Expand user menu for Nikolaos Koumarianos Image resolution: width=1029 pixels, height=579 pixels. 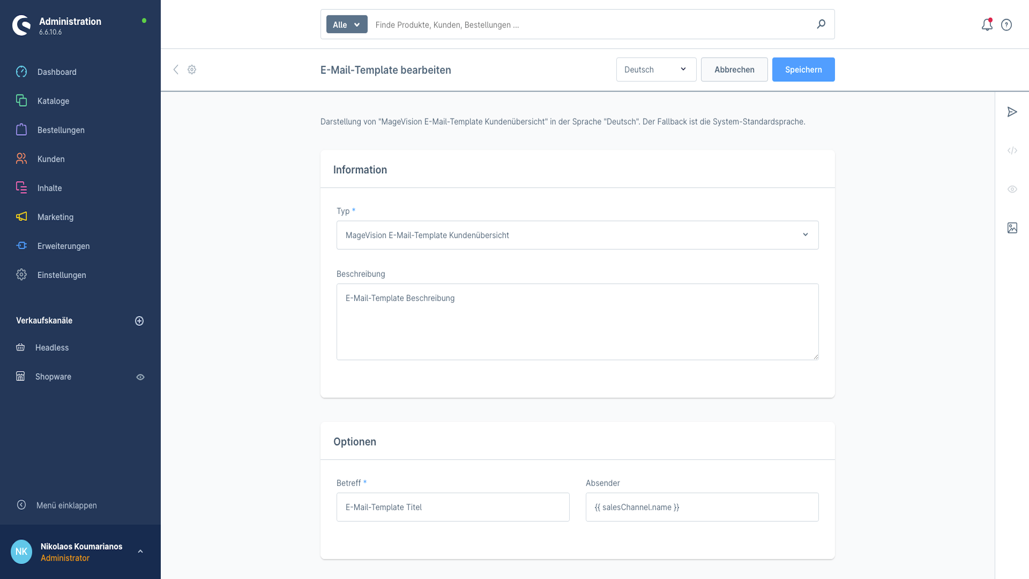140,552
